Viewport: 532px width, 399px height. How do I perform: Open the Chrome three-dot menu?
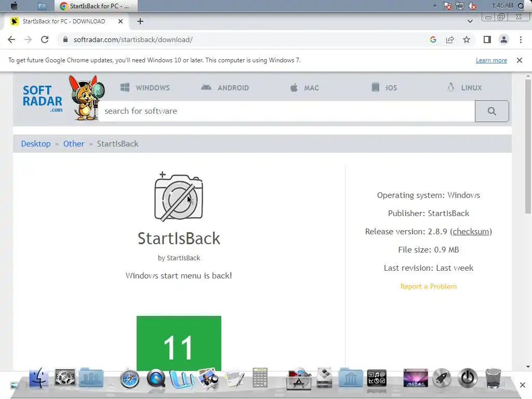click(x=521, y=39)
